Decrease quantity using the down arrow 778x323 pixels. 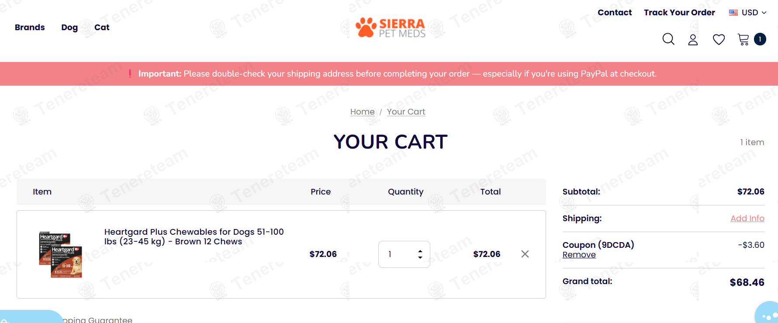coord(420,257)
